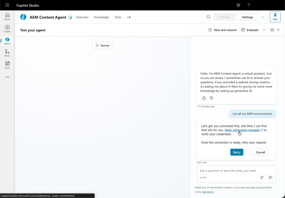Switch to the Knowledge tab
The height and width of the screenshot is (198, 285).
101,17
